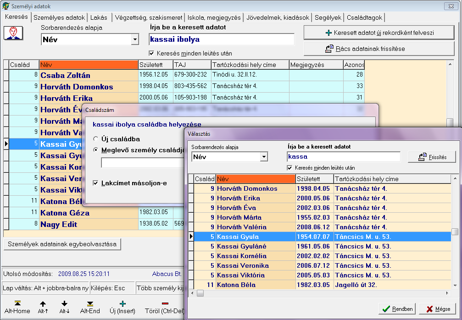Click the Töröl (Ctrl-Del) minus icon
This screenshot has height=320, width=462.
[x=165, y=303]
